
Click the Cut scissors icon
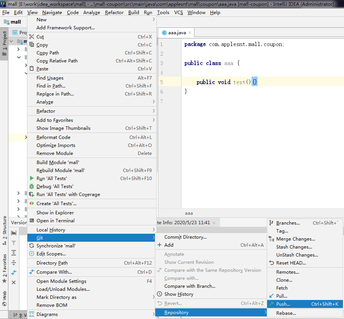pos(32,37)
